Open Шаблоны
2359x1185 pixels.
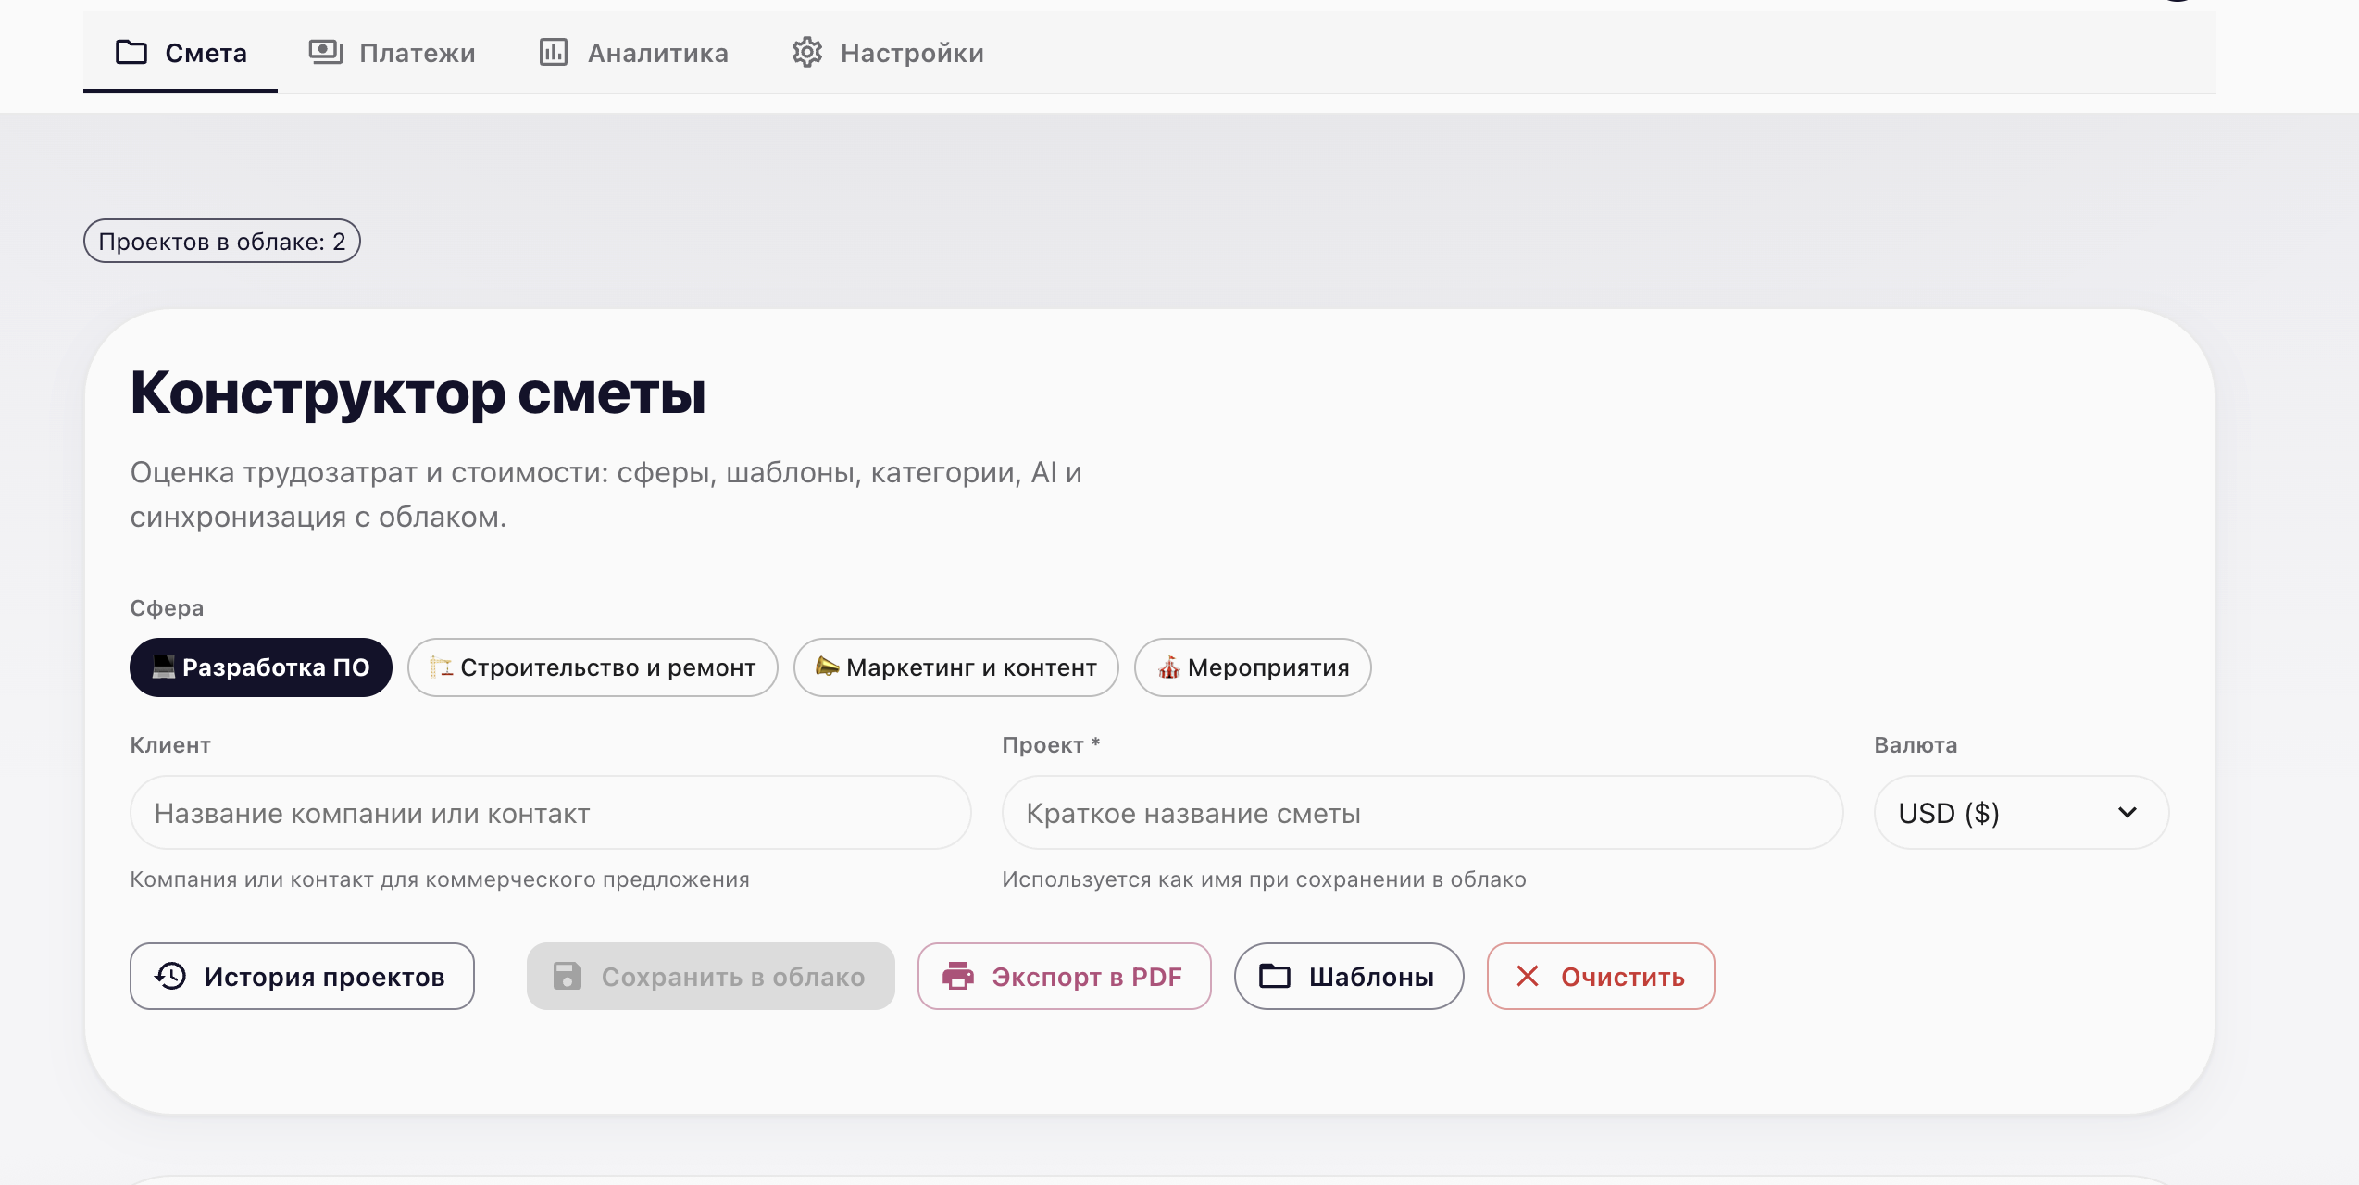(1349, 977)
